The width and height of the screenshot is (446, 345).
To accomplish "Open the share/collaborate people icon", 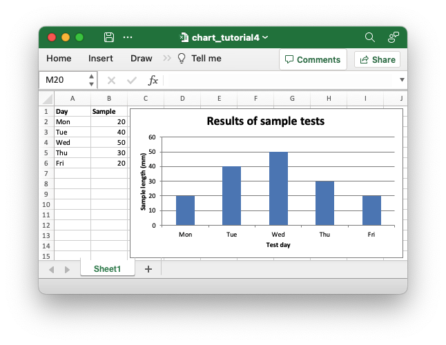I will [x=394, y=37].
